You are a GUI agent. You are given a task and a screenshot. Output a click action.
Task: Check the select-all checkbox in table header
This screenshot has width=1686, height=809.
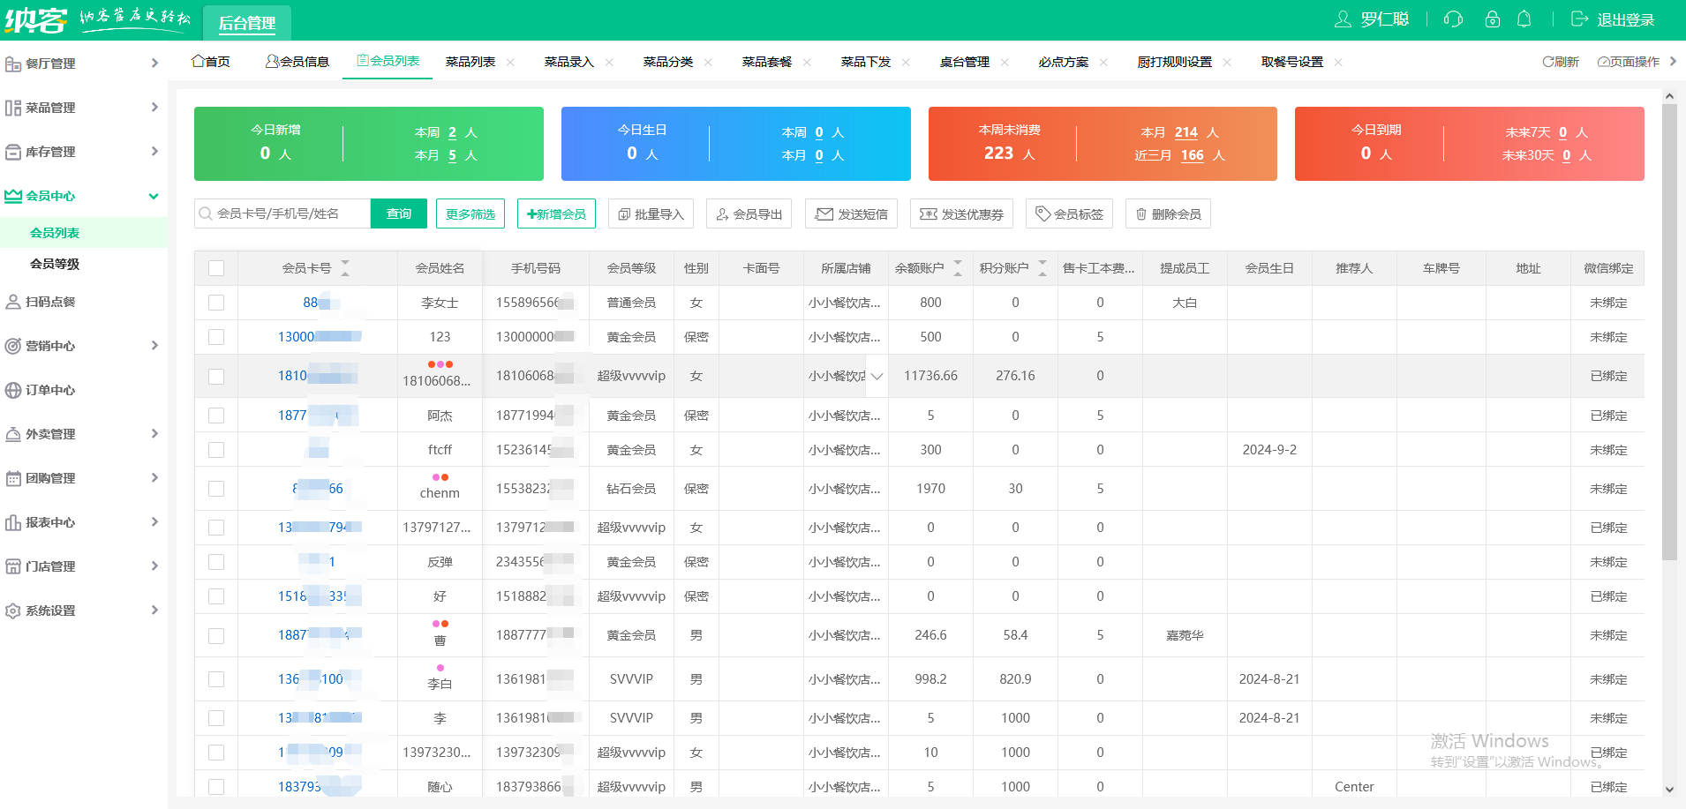click(x=216, y=267)
